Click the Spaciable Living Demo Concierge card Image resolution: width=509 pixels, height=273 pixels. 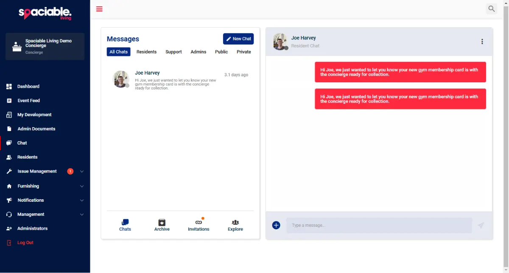[x=45, y=47]
